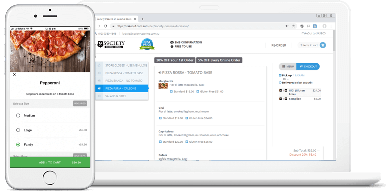
Task: Select the Large size option
Action: [18, 130]
